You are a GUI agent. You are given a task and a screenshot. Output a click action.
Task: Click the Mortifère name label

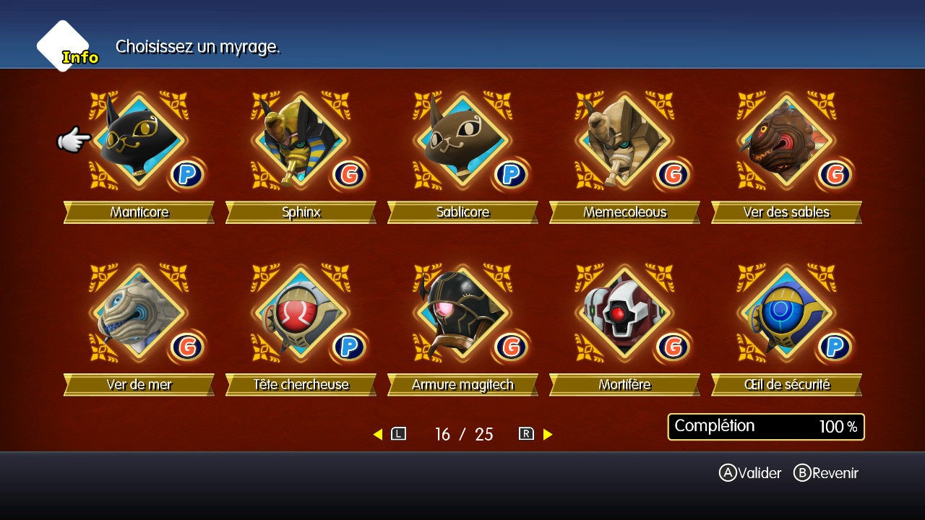tap(624, 385)
